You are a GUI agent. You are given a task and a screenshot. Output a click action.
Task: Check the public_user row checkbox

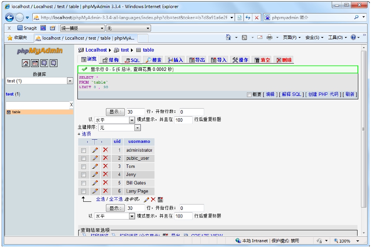84,158
